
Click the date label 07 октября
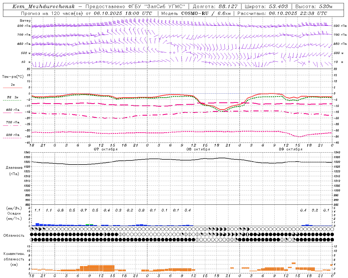pos(106,149)
